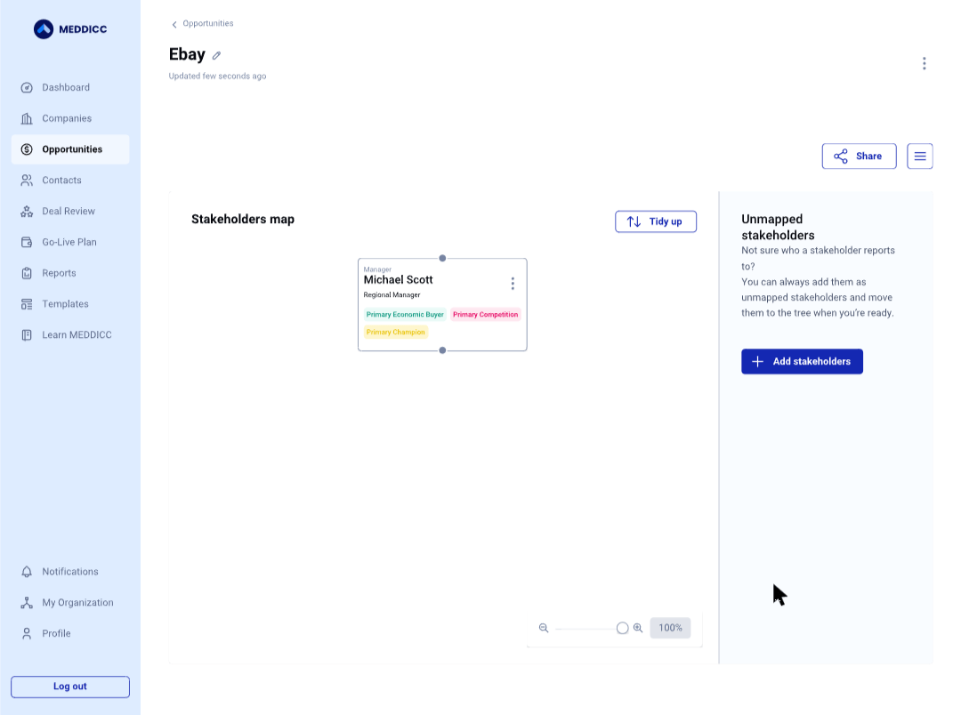The width and height of the screenshot is (961, 715).
Task: Click the My Organization icon
Action: click(x=27, y=603)
